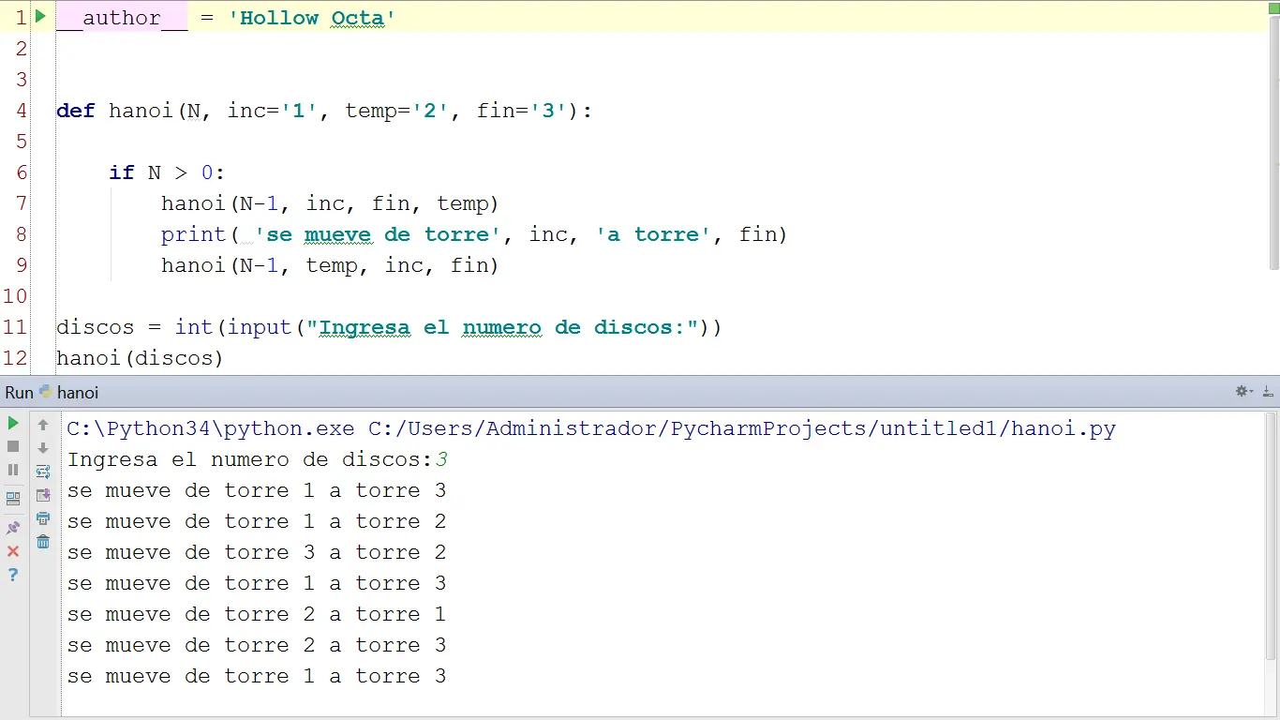
Task: Click the console input value 3
Action: (x=441, y=460)
